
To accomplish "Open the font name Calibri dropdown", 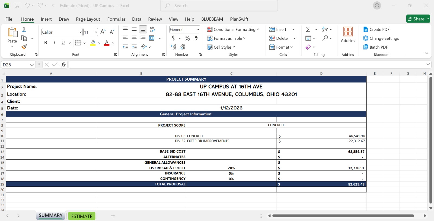I will click(x=81, y=32).
